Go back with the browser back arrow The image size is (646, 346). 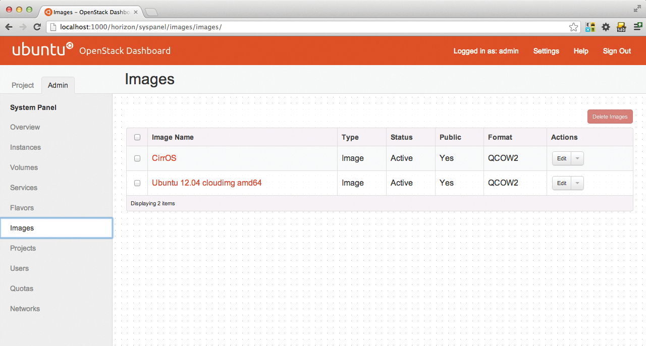(x=9, y=27)
